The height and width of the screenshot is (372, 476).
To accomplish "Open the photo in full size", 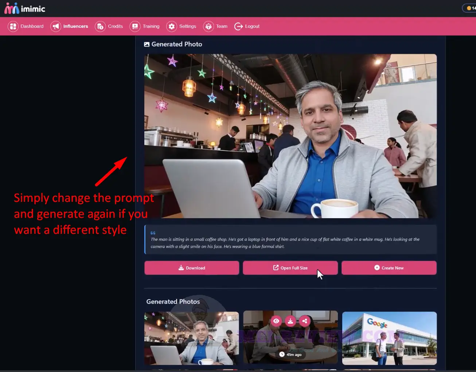I will (x=290, y=268).
